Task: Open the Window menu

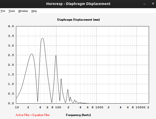Action: 23,11
